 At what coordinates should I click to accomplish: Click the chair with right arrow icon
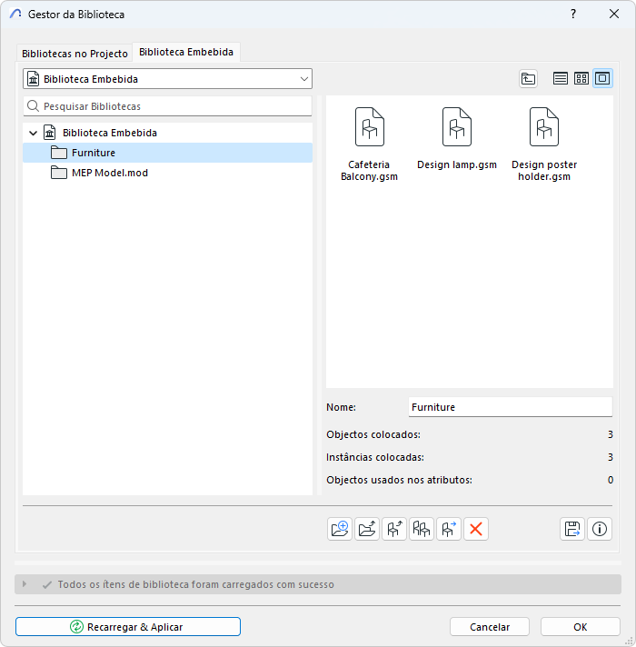(448, 529)
